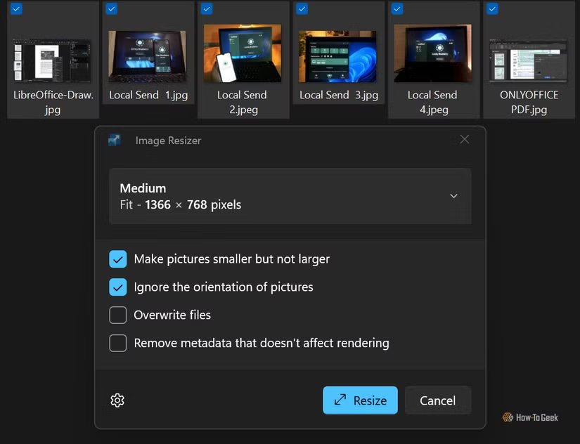
Task: Expand the Medium size preset dropdown
Action: 290,196
